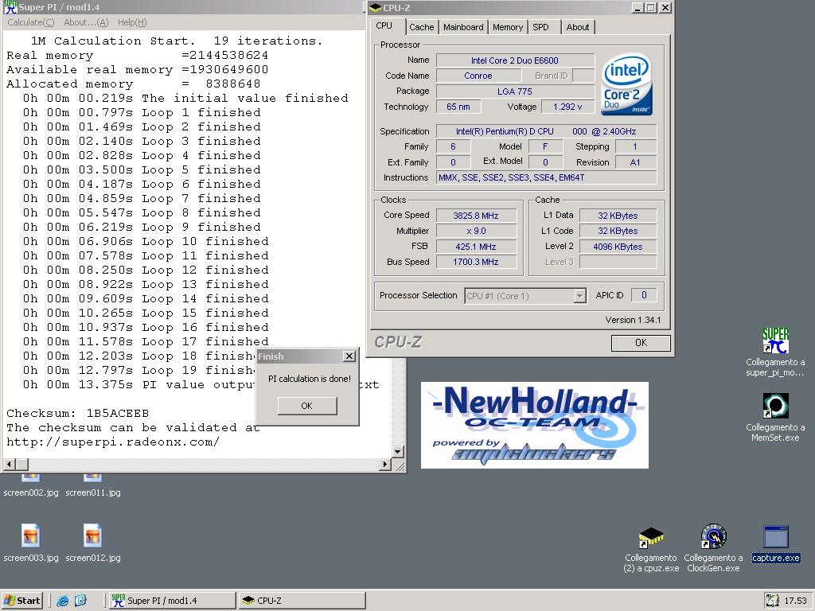Close the Finish dialog with X
815x611 pixels.
349,356
